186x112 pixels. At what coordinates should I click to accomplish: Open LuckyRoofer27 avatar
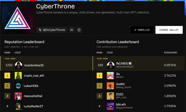[18, 106]
